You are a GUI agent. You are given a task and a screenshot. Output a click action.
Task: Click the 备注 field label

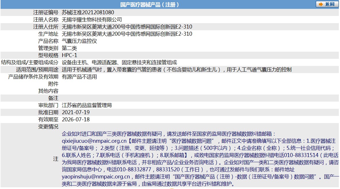53,98
